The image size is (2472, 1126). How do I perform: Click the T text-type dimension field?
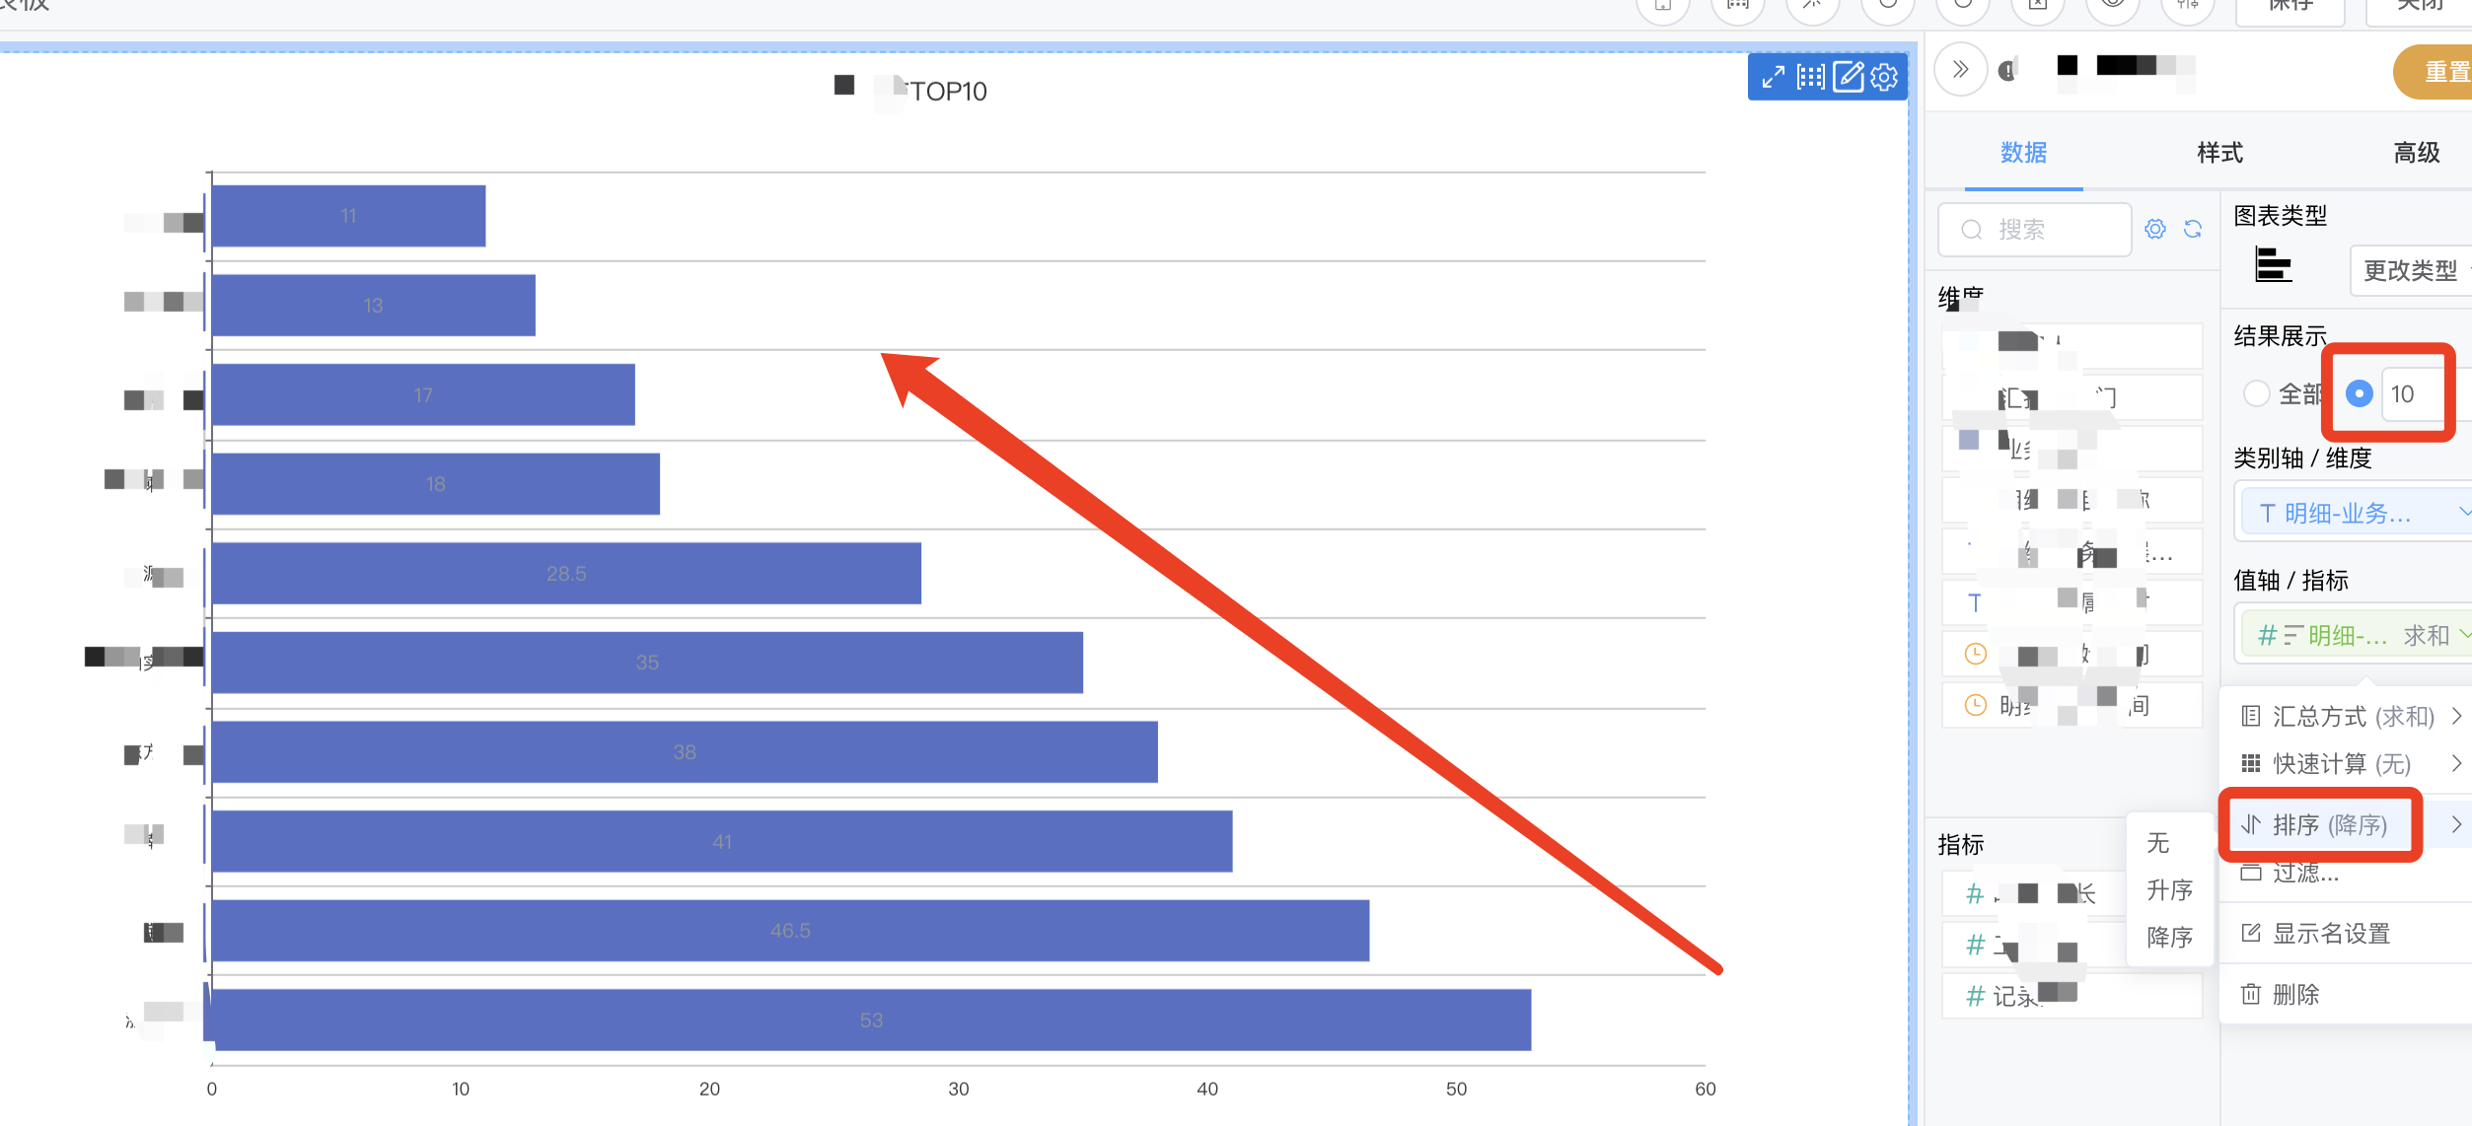point(2072,602)
